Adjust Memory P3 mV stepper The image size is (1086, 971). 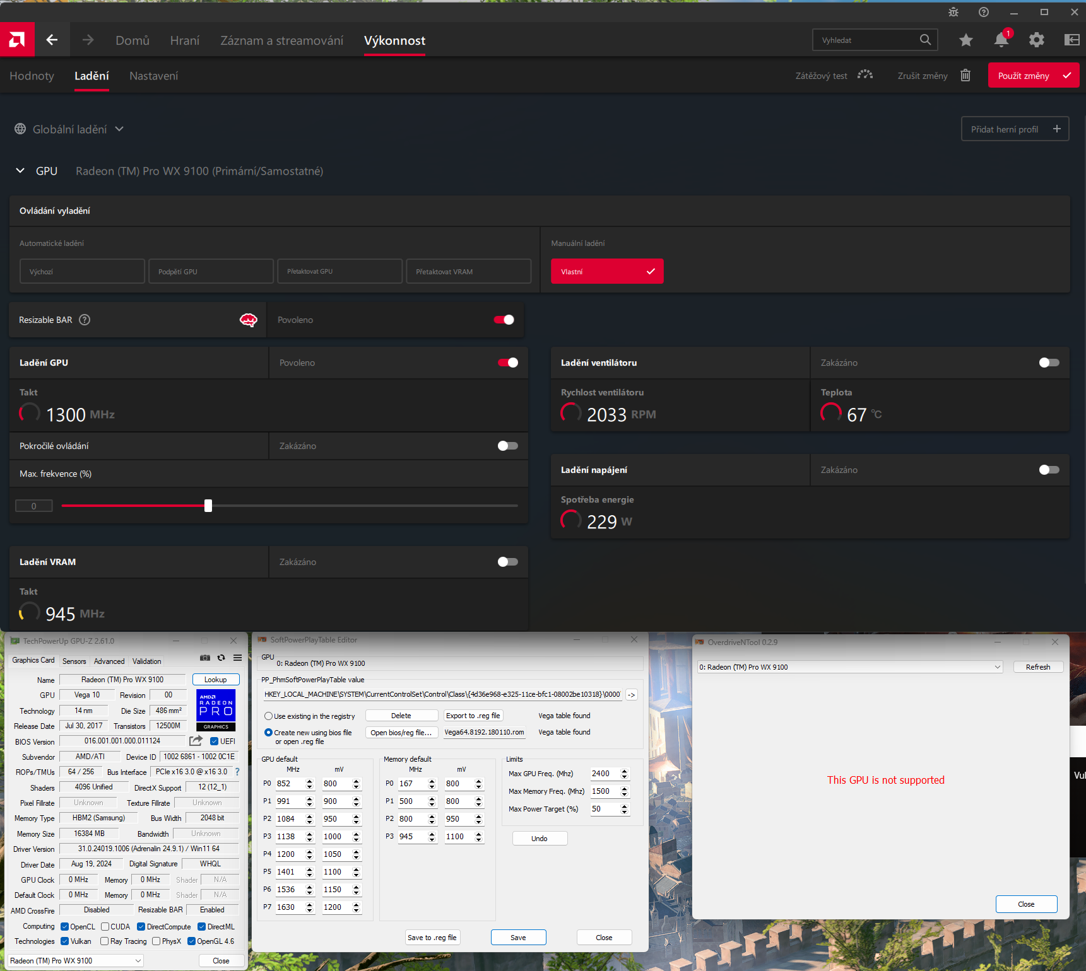pos(478,837)
